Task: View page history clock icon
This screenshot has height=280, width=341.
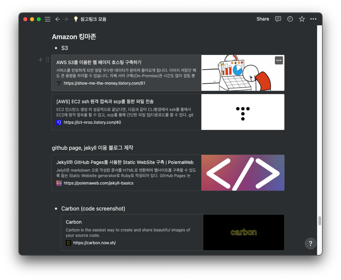Action: [290, 19]
